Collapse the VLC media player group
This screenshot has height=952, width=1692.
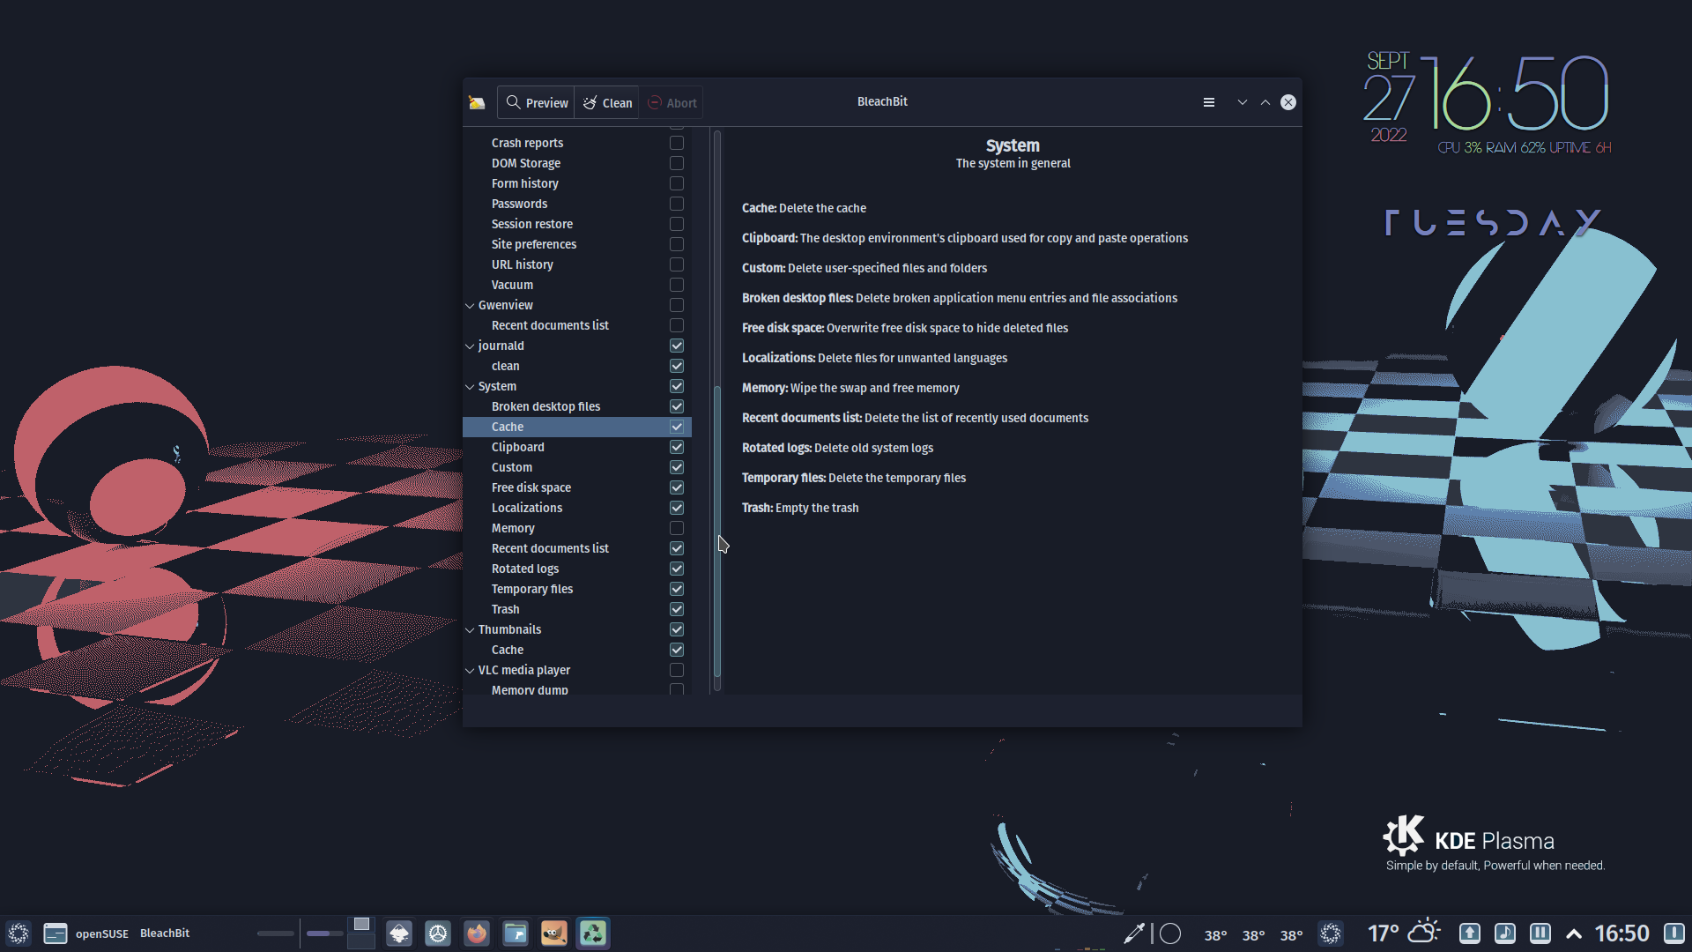pos(470,671)
